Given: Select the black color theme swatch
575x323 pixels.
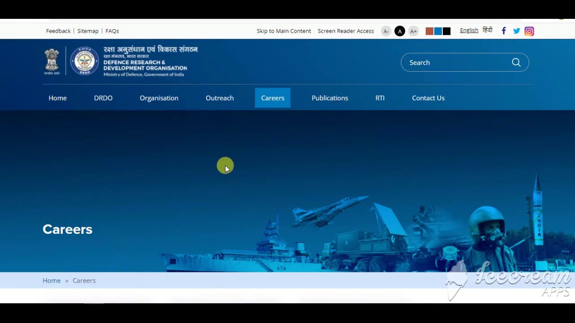Looking at the screenshot, I should tap(447, 31).
